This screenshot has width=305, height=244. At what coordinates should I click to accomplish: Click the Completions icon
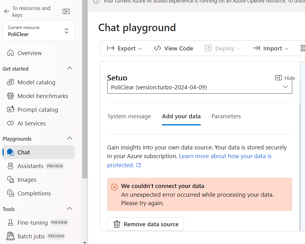pos(11,193)
